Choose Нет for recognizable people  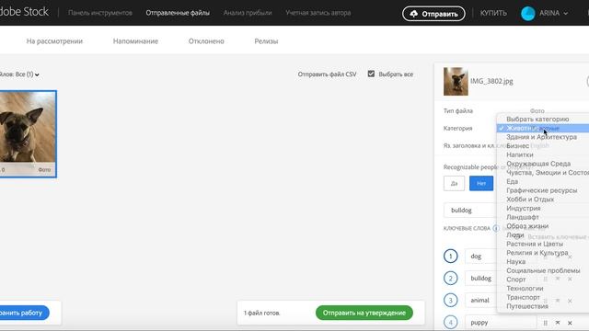tap(481, 183)
